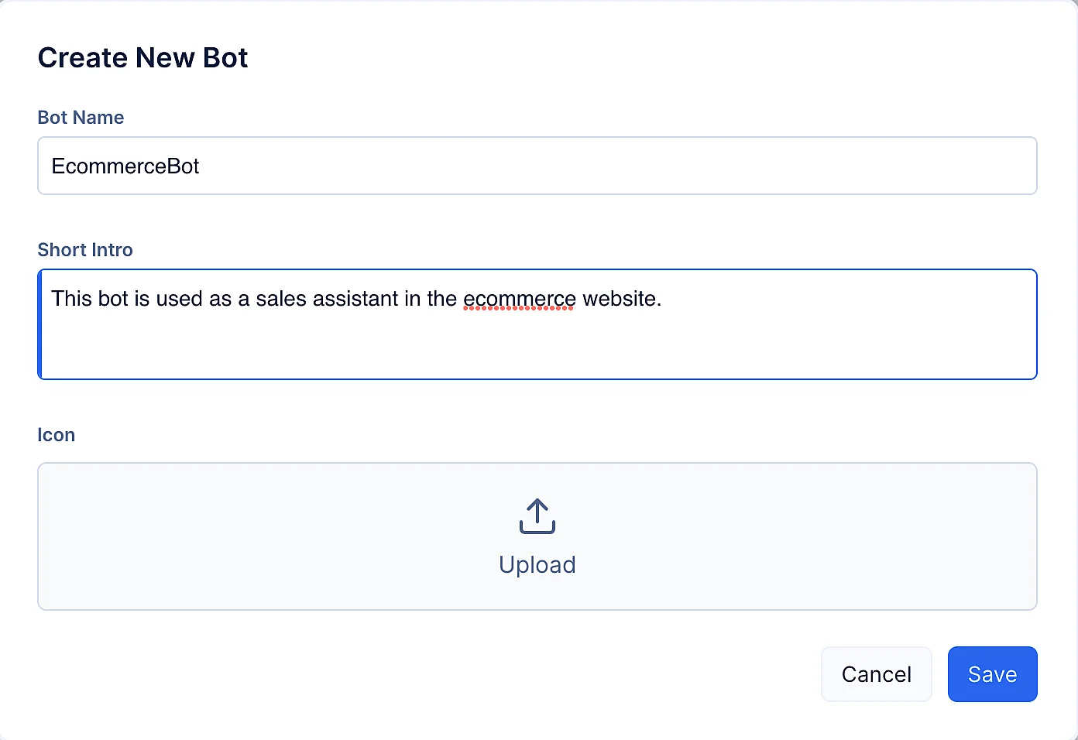Place cursor on EcommerceBot text
1078x740 pixels.
coord(125,166)
